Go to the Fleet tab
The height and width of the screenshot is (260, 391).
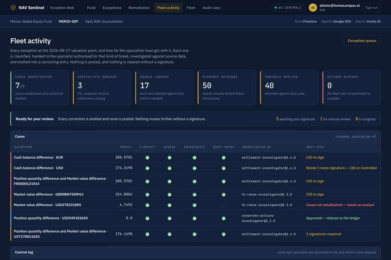point(191,8)
